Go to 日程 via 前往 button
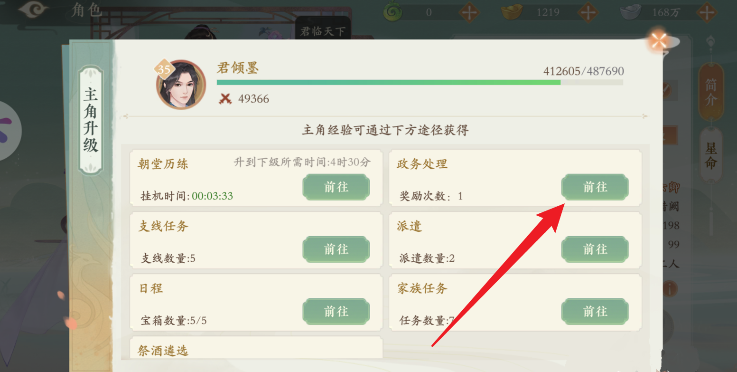This screenshot has width=737, height=372. [336, 311]
